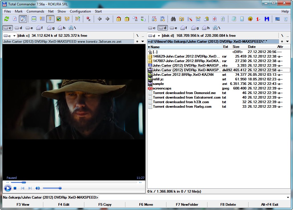Click the F3 View button
The image size is (293, 210).
click(23, 205)
